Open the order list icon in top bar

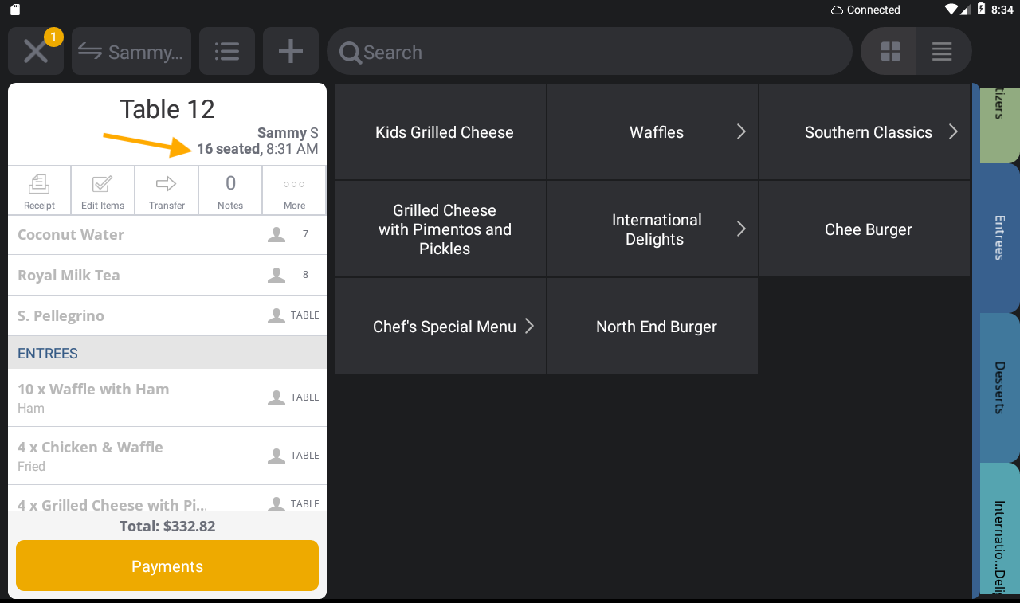point(226,51)
